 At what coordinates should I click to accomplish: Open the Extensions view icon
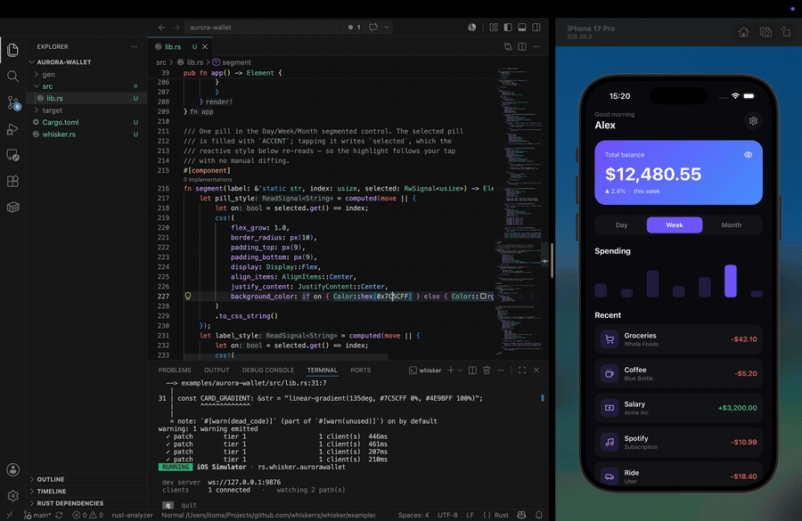[12, 181]
